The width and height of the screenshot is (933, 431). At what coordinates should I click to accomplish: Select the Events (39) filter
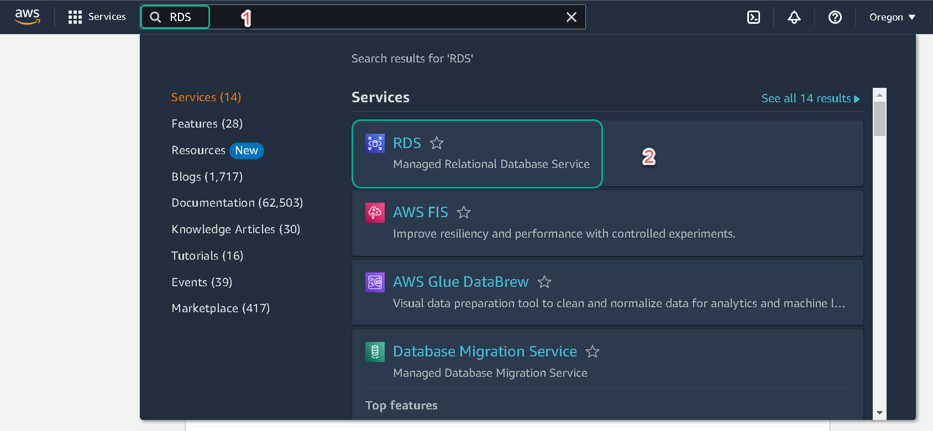[x=202, y=282]
